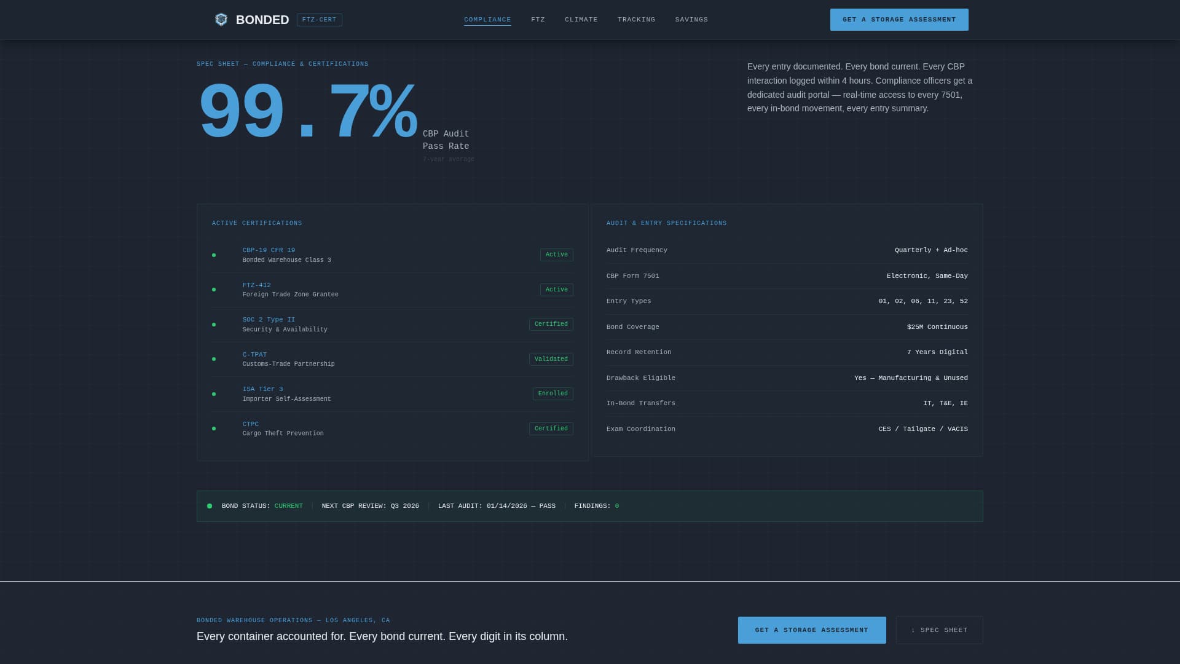Click the green dot beside ISA Tier 3
Image resolution: width=1180 pixels, height=664 pixels.
click(x=214, y=393)
